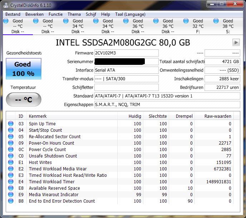Viewport: 246px width, 218px height.
Task: Click the status icon for Spin Up Time
Action: [11, 123]
